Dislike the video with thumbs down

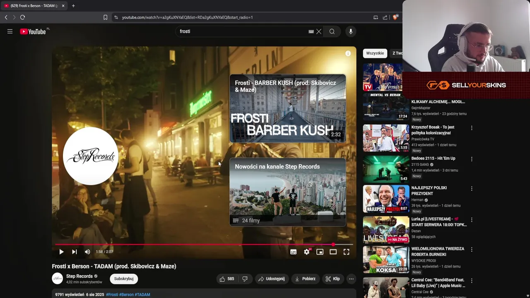245,279
